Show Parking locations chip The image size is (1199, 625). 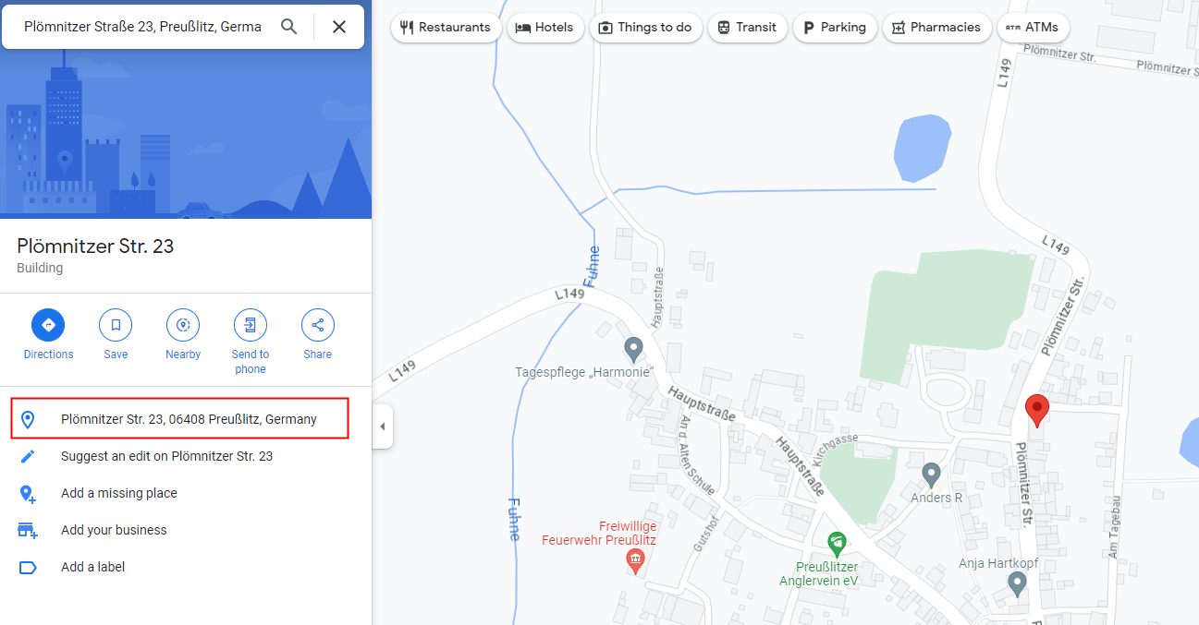(835, 28)
